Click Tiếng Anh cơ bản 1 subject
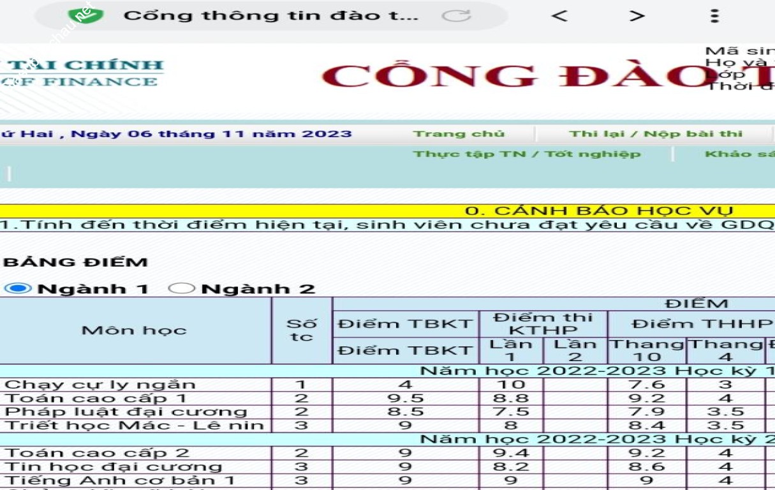The height and width of the screenshot is (490, 775). coord(120,480)
